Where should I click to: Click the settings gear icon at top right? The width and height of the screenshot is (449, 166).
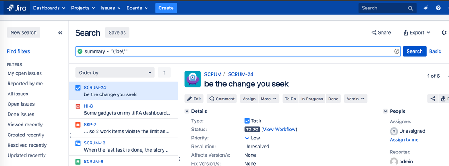pyautogui.click(x=444, y=33)
